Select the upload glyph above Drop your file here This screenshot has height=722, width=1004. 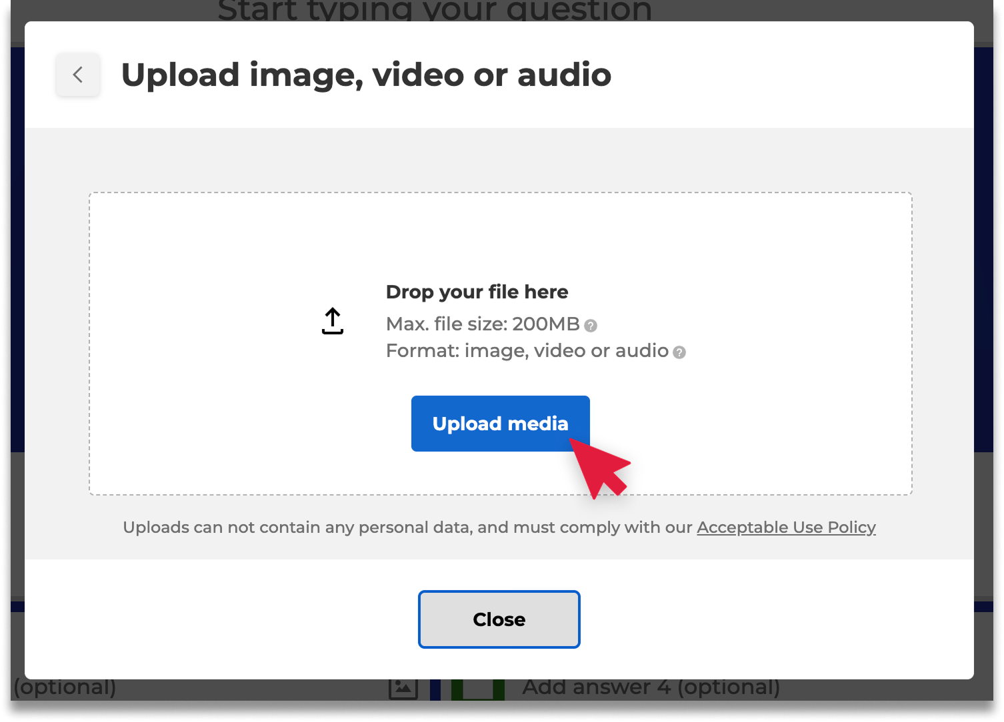pos(332,320)
